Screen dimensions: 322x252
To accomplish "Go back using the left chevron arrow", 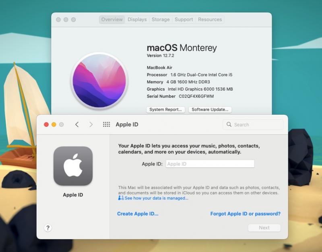I will 77,124.
